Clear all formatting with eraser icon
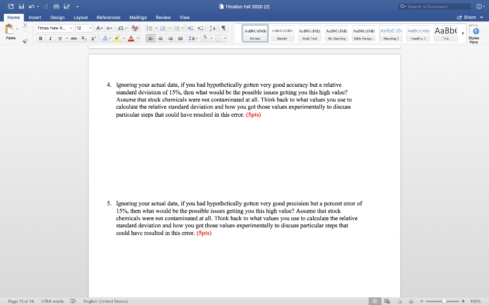 click(136, 29)
